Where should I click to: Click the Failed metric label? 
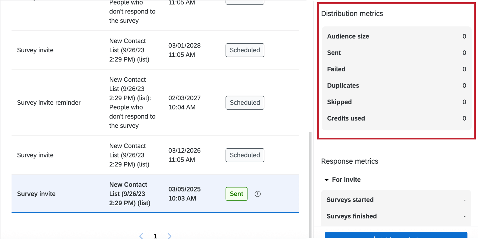[x=336, y=69]
